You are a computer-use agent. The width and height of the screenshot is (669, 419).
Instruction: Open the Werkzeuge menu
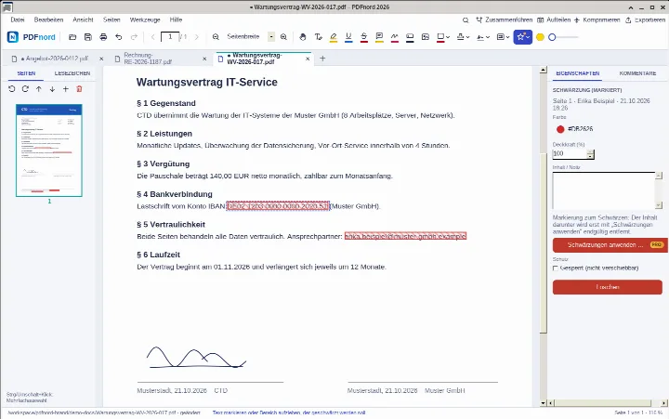tap(145, 20)
